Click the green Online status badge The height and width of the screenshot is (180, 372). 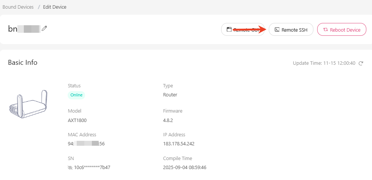point(76,95)
